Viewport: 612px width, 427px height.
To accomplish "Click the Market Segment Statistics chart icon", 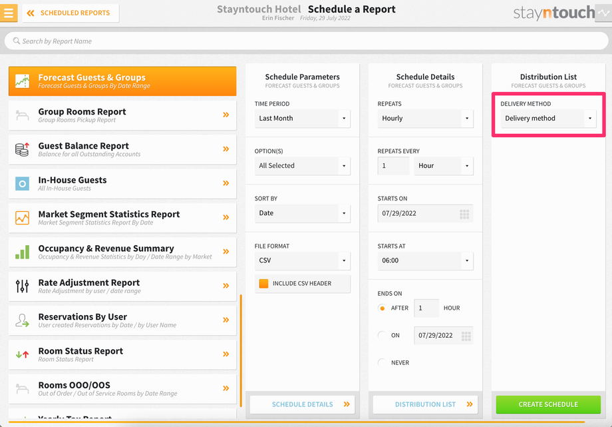I will [x=22, y=218].
